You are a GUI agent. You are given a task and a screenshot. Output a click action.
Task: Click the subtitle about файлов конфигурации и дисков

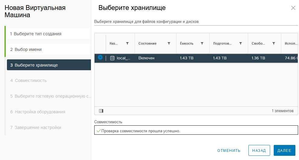click(146, 22)
